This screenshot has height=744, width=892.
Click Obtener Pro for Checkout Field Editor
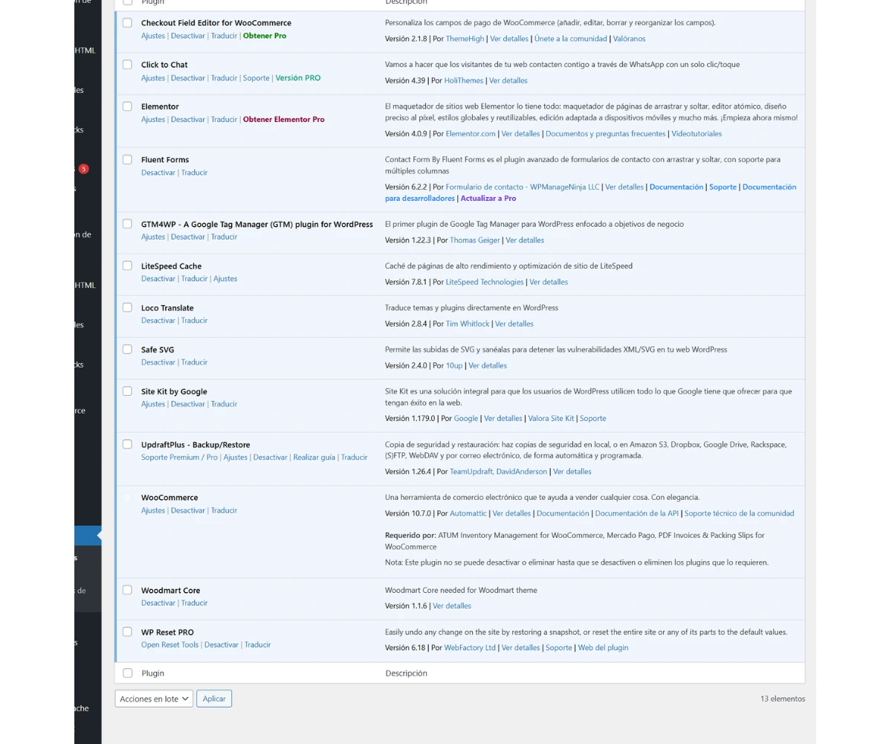coord(265,36)
